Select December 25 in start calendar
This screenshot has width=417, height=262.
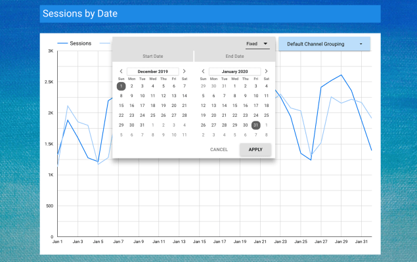pyautogui.click(x=152, y=115)
